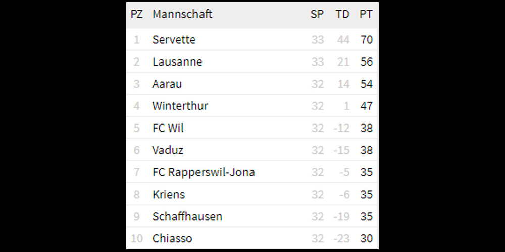Select Aarau in the standings
The image size is (505, 252).
point(167,84)
